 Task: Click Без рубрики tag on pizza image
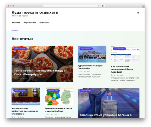click(20, 49)
